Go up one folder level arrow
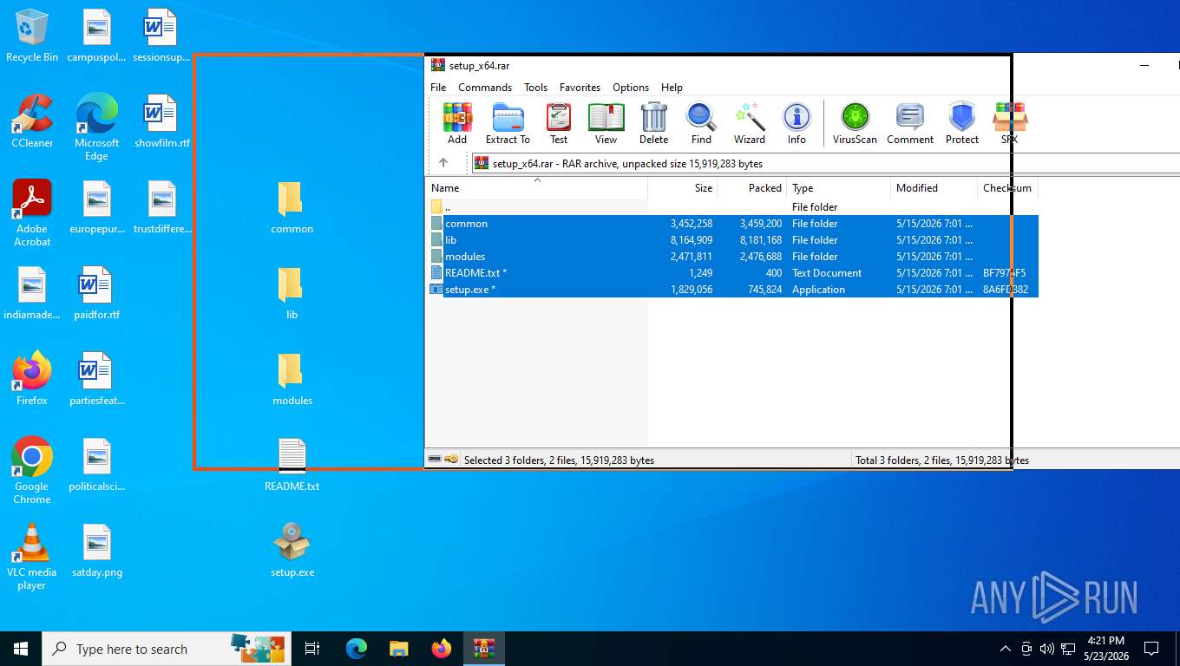Screen dimensions: 1180x666 (443, 163)
